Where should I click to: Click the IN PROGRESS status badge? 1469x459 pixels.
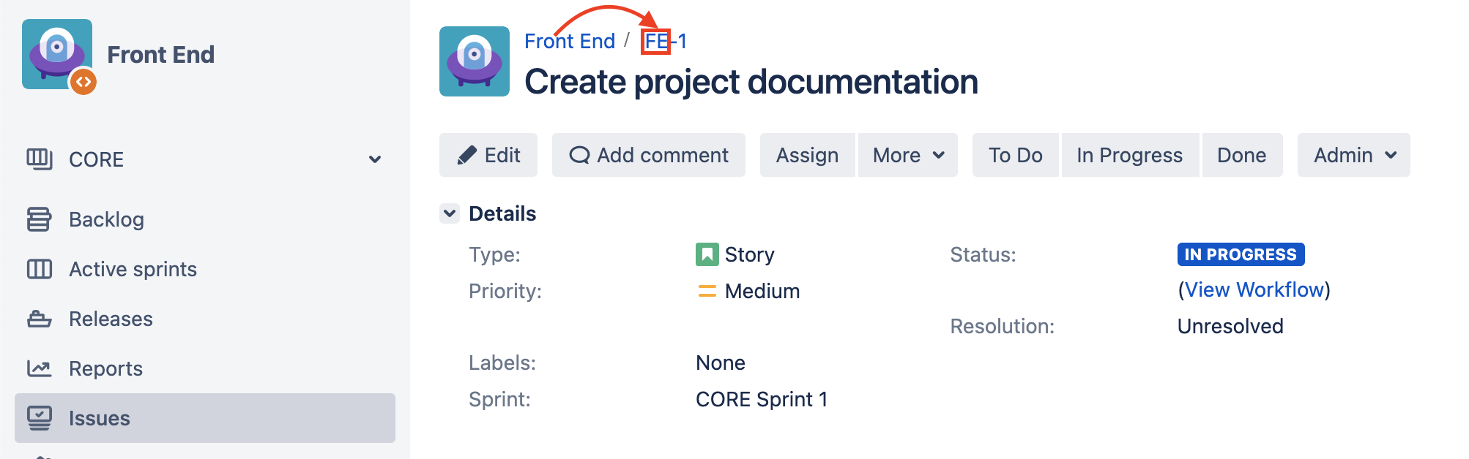point(1241,254)
